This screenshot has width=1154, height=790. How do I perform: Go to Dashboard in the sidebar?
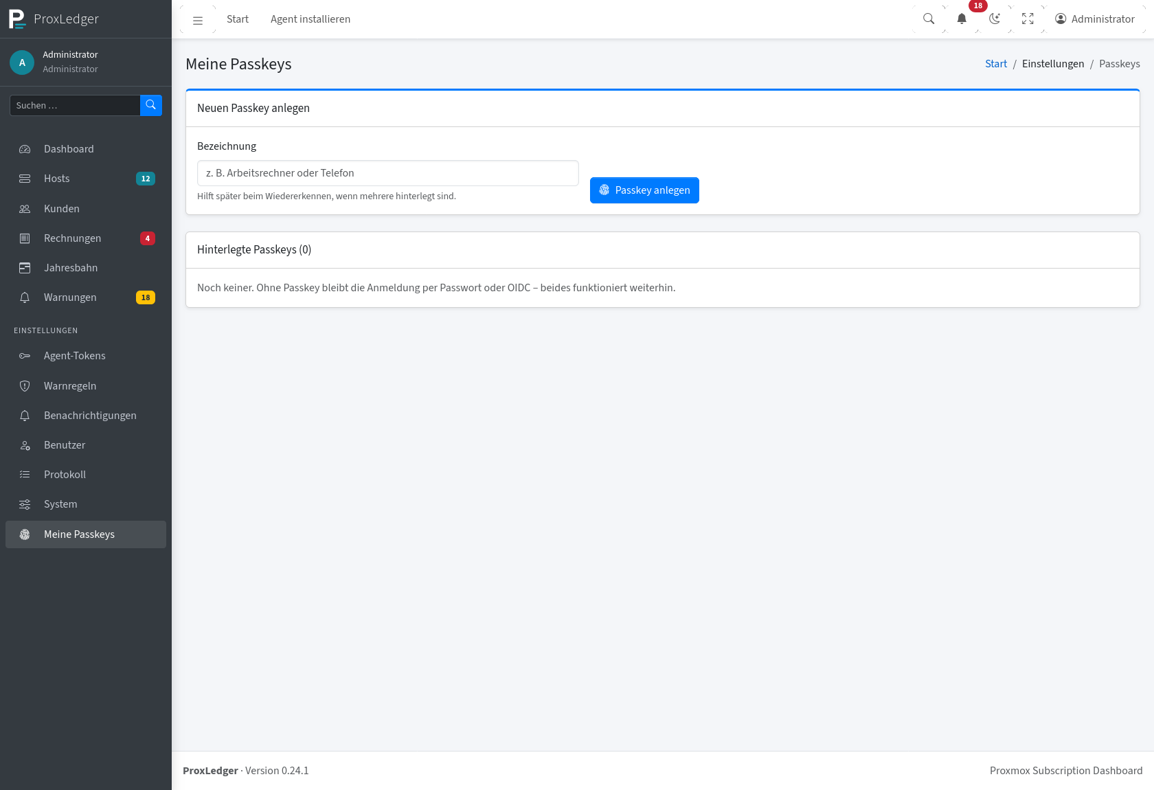86,149
